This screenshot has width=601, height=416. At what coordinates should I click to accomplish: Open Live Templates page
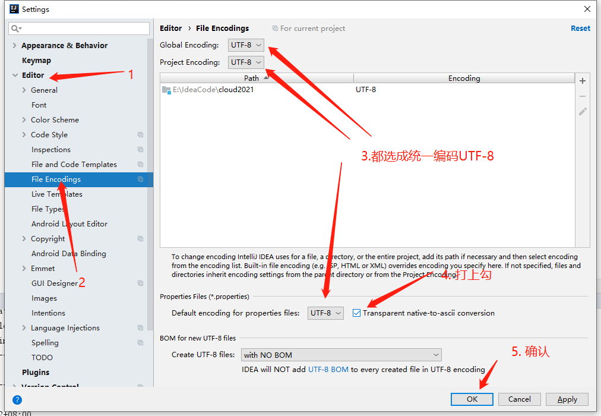coord(57,194)
